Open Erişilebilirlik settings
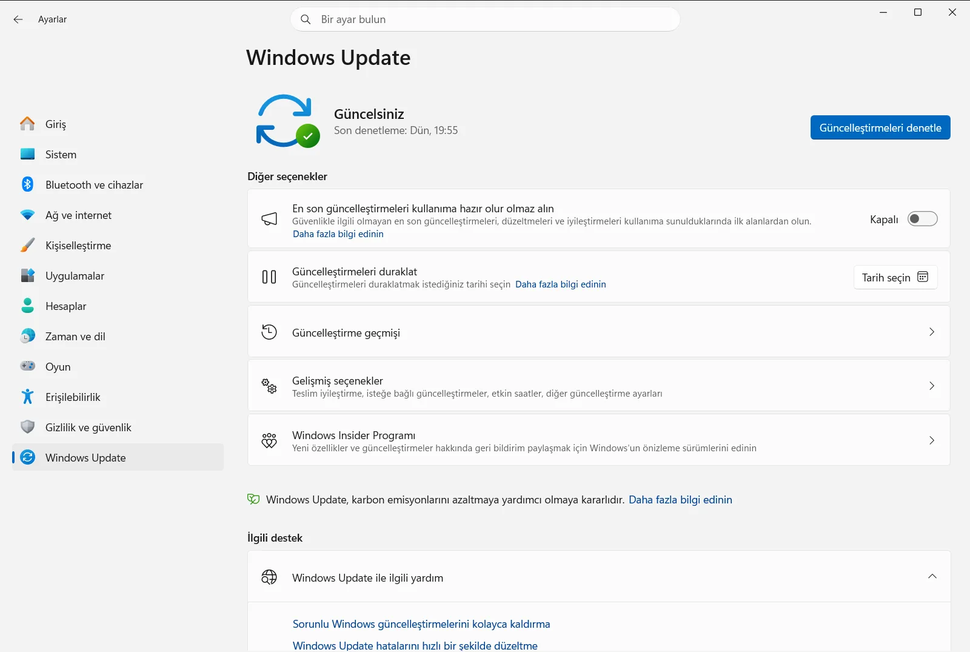 point(118,397)
